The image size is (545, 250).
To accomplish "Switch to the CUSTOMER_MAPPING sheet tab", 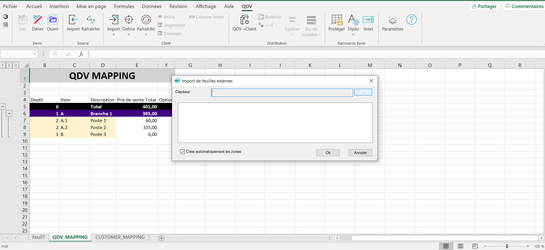I will point(120,237).
